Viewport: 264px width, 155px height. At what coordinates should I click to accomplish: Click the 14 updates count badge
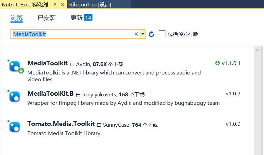point(88,18)
